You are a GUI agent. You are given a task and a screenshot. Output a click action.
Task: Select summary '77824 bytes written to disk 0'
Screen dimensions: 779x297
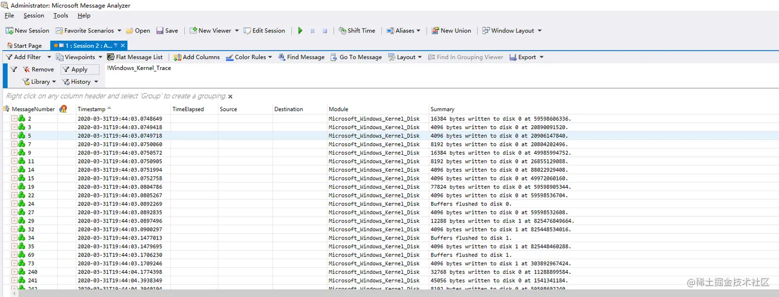[501, 187]
